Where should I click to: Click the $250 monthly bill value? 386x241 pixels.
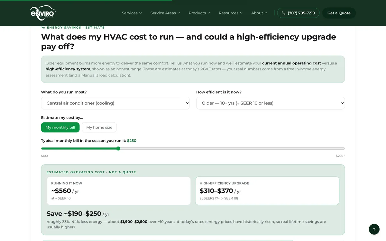[x=132, y=141]
